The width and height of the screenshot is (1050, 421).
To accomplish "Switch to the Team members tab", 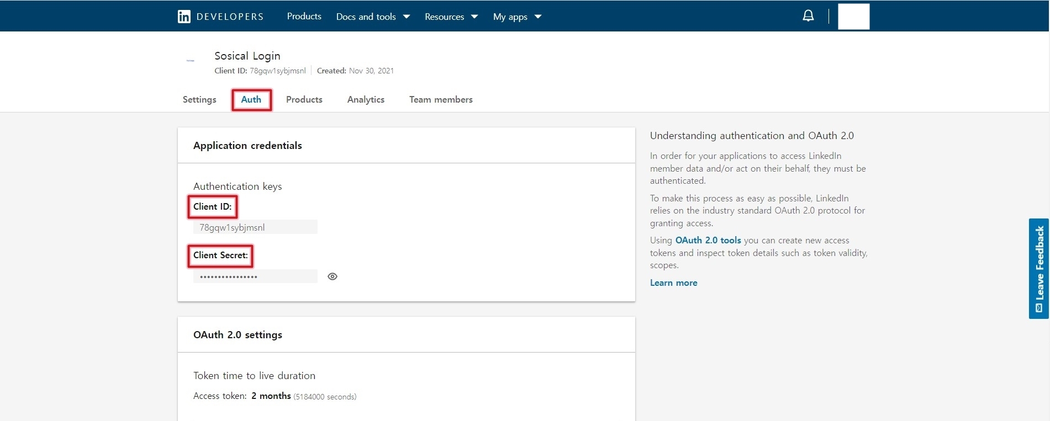I will [x=441, y=99].
